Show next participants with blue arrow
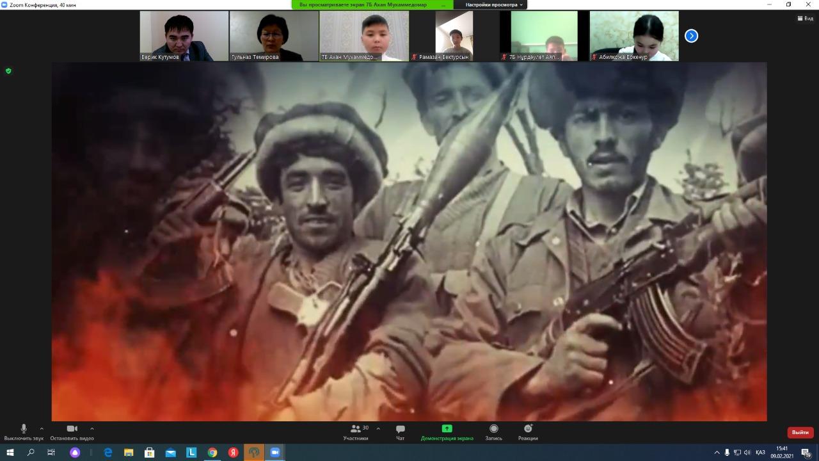The image size is (819, 461). tap(691, 36)
